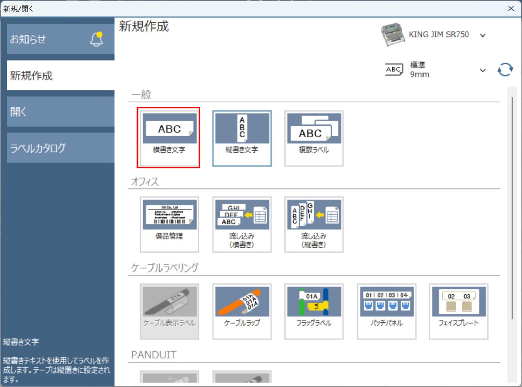Click the ケーブルラベリング section heading

click(x=165, y=267)
